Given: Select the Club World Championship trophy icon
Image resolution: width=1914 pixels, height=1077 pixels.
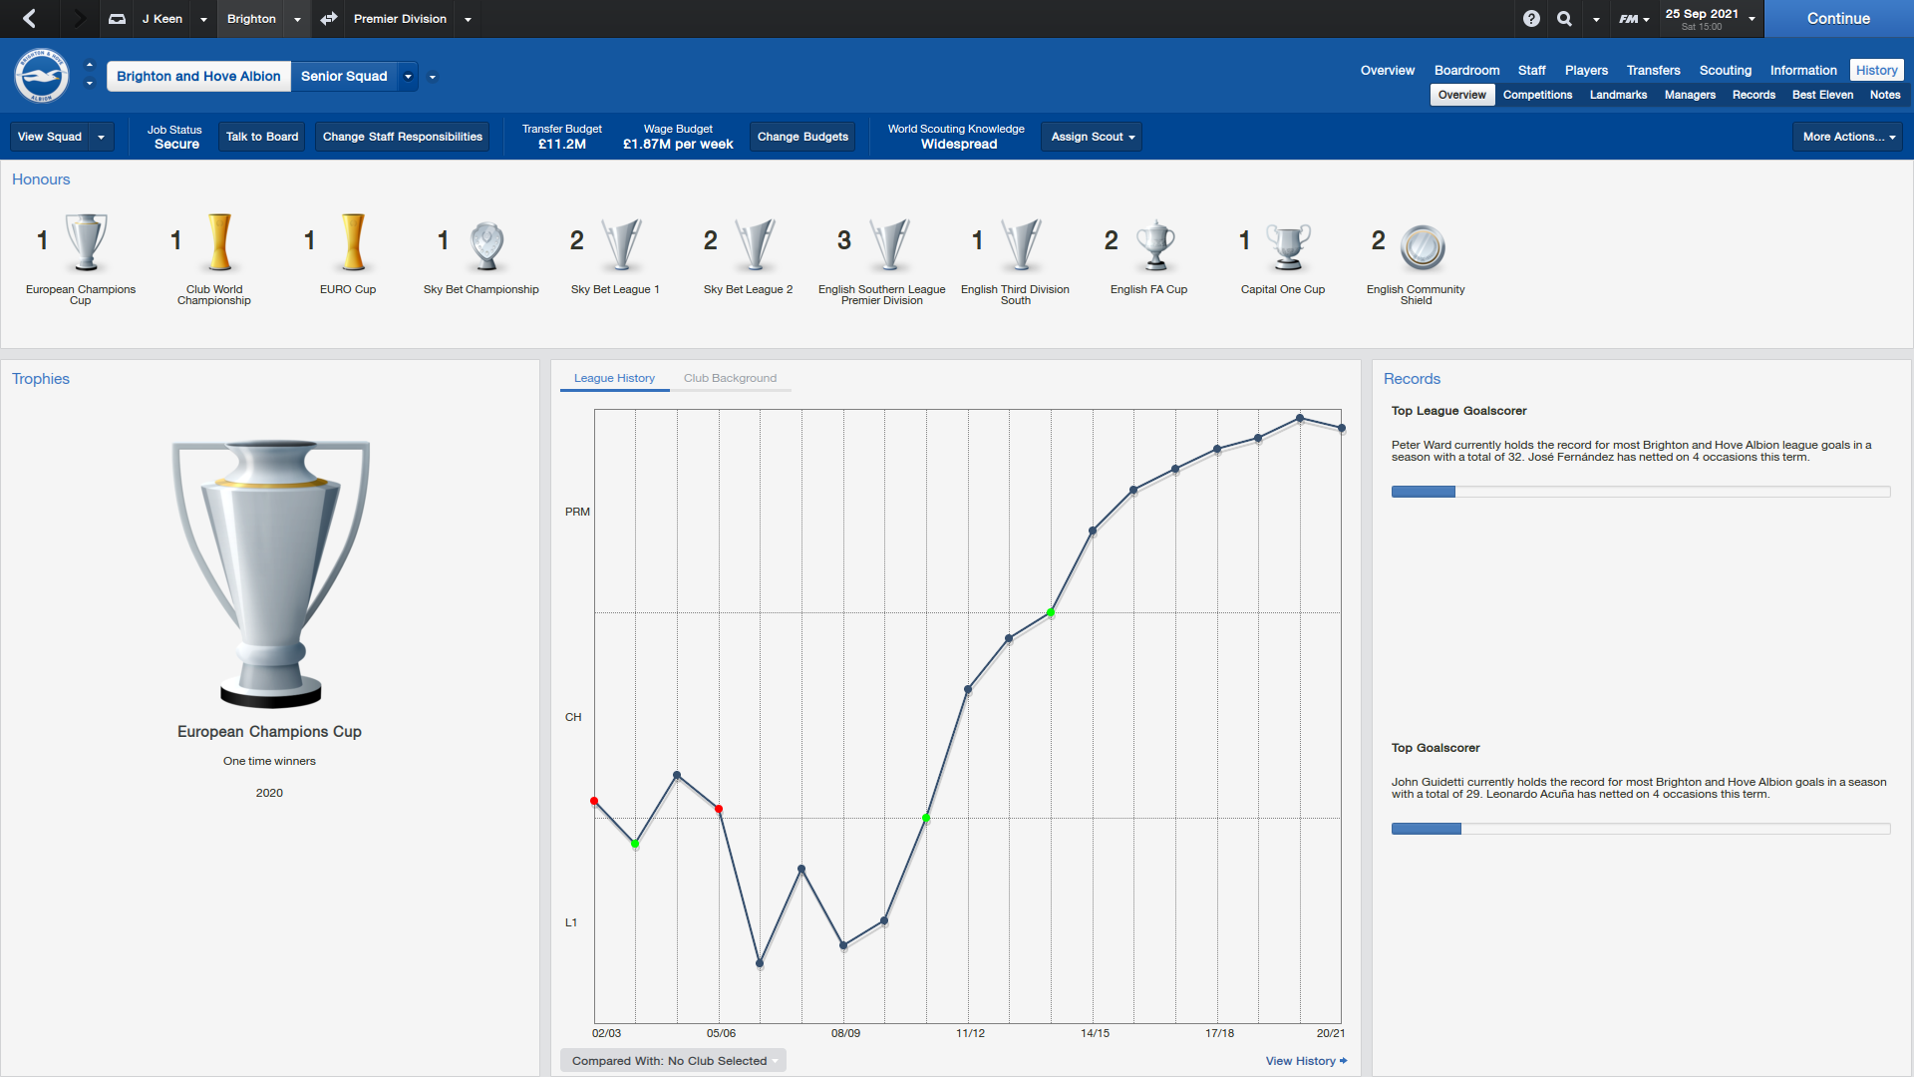Looking at the screenshot, I should pos(219,243).
